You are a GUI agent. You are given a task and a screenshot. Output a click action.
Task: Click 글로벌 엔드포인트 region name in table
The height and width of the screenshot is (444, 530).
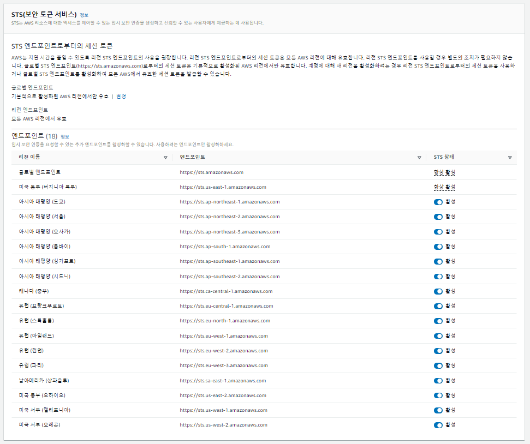[39, 172]
